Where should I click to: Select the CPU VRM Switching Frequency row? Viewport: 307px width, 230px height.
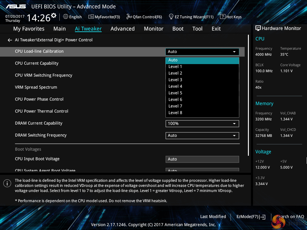point(43,75)
